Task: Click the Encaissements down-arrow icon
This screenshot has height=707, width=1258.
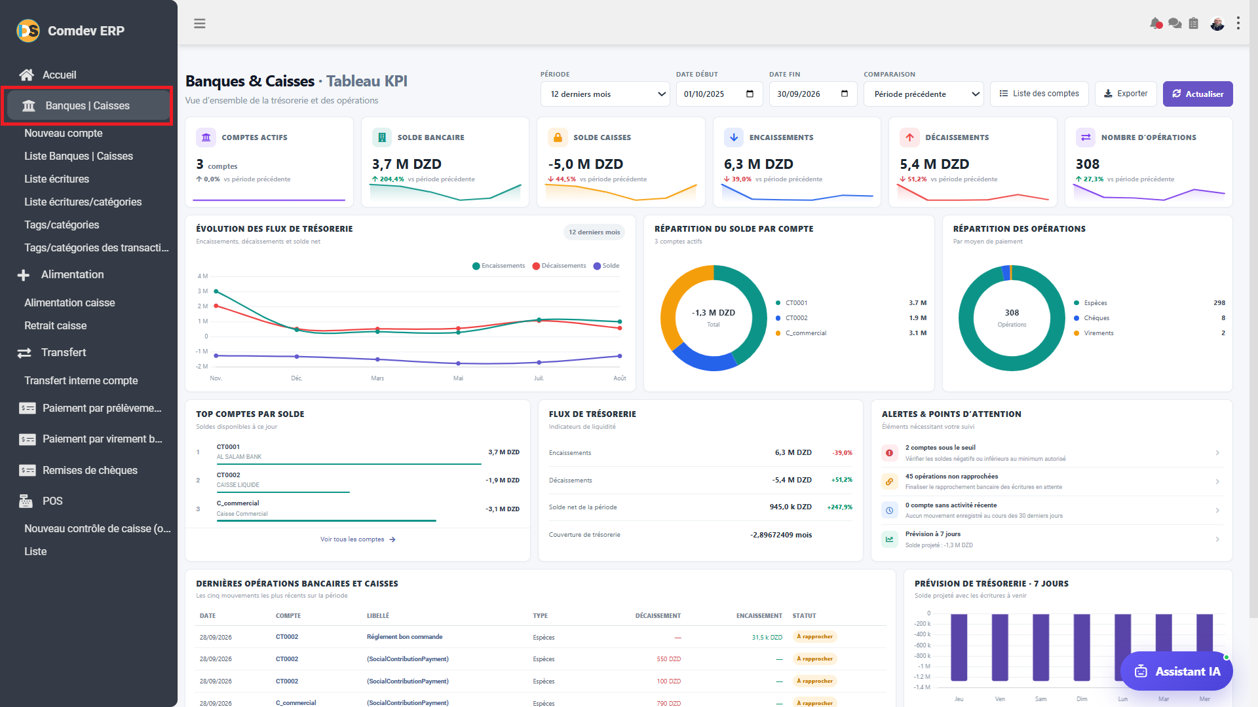Action: [734, 137]
